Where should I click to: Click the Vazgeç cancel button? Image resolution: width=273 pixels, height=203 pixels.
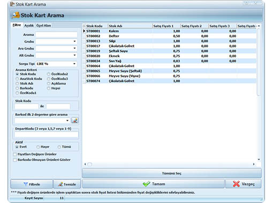coord(244,184)
